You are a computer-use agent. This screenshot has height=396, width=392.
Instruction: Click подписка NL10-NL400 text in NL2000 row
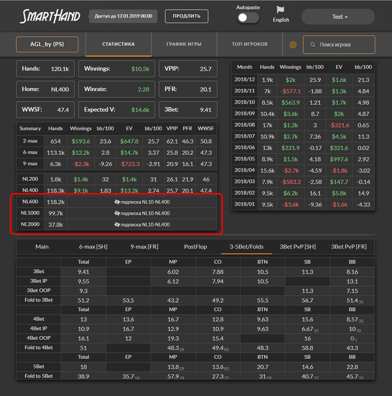tap(145, 225)
